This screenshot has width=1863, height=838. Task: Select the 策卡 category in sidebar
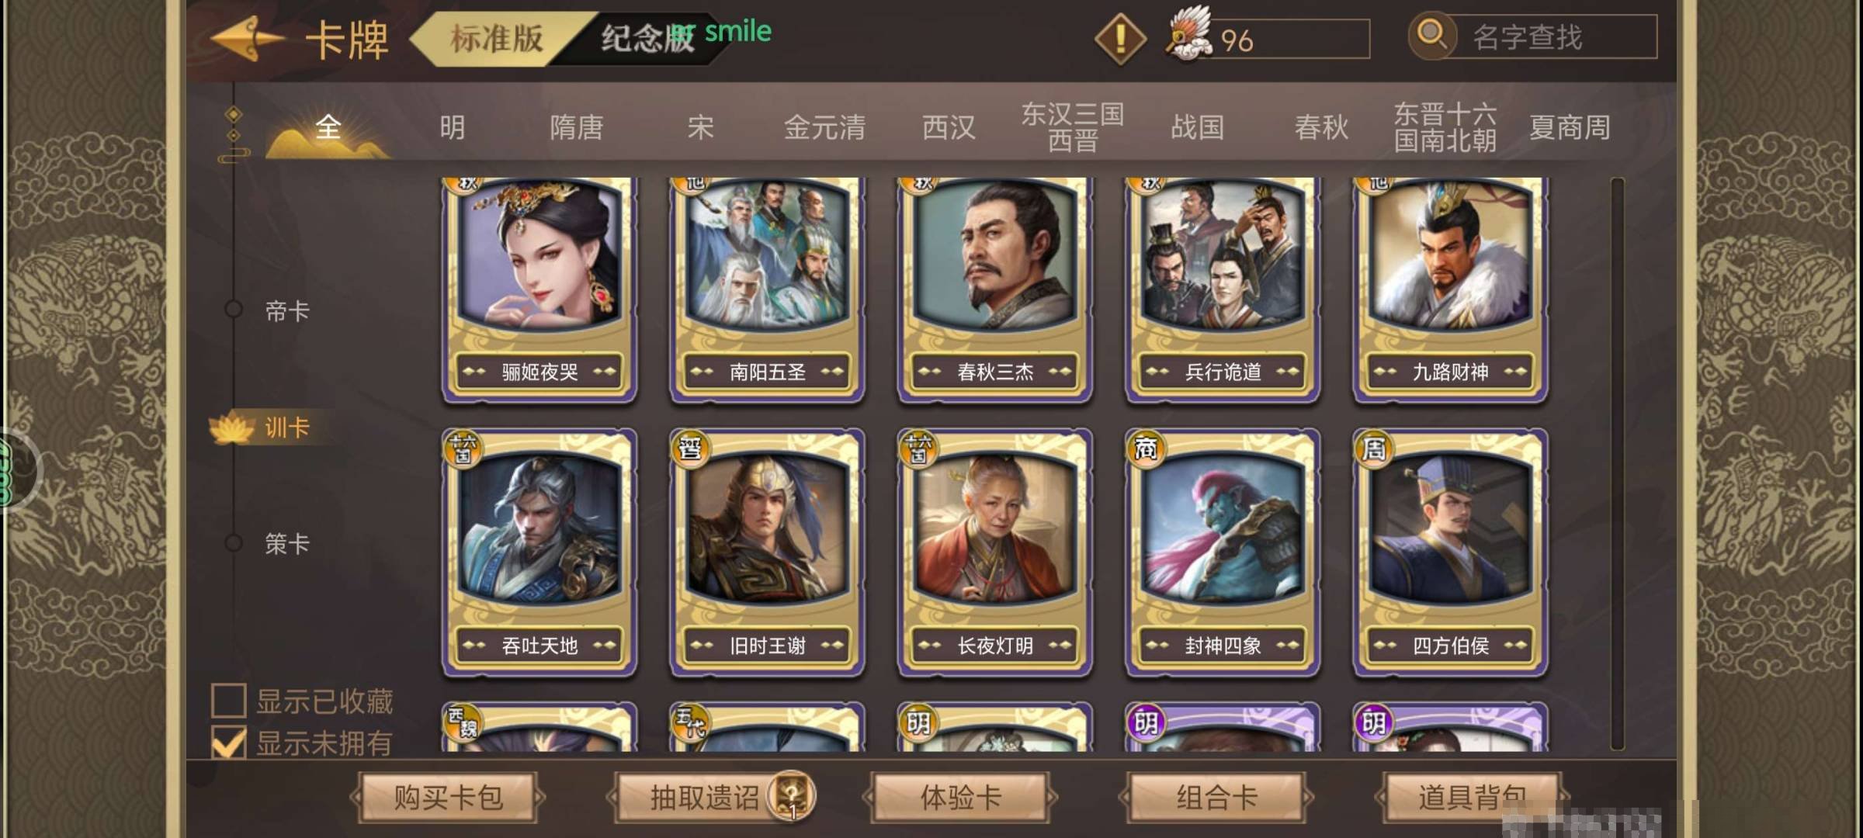[287, 543]
